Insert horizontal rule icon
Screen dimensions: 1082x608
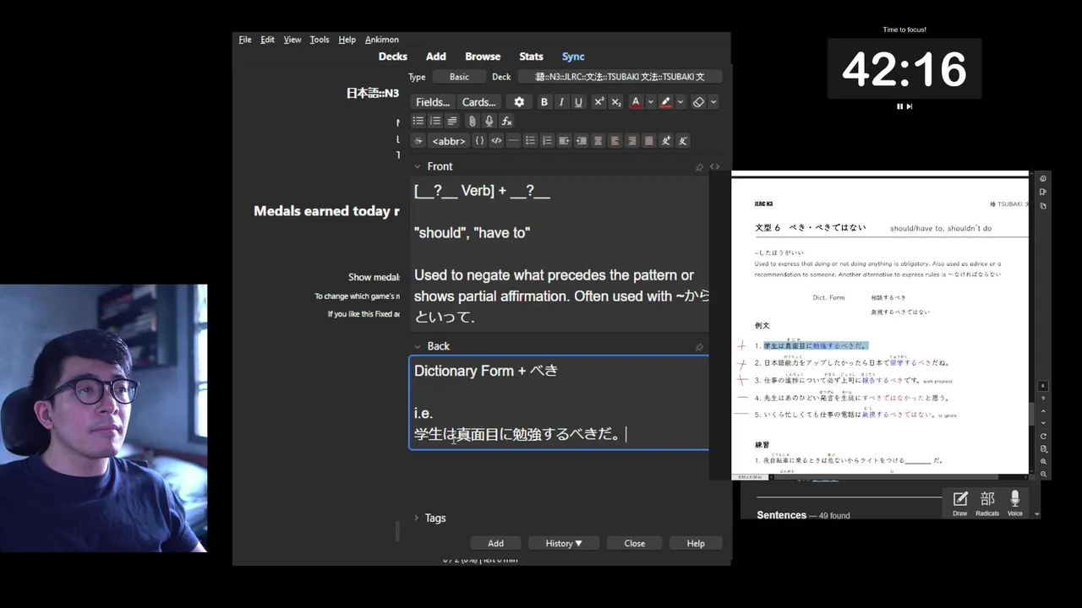click(x=513, y=141)
